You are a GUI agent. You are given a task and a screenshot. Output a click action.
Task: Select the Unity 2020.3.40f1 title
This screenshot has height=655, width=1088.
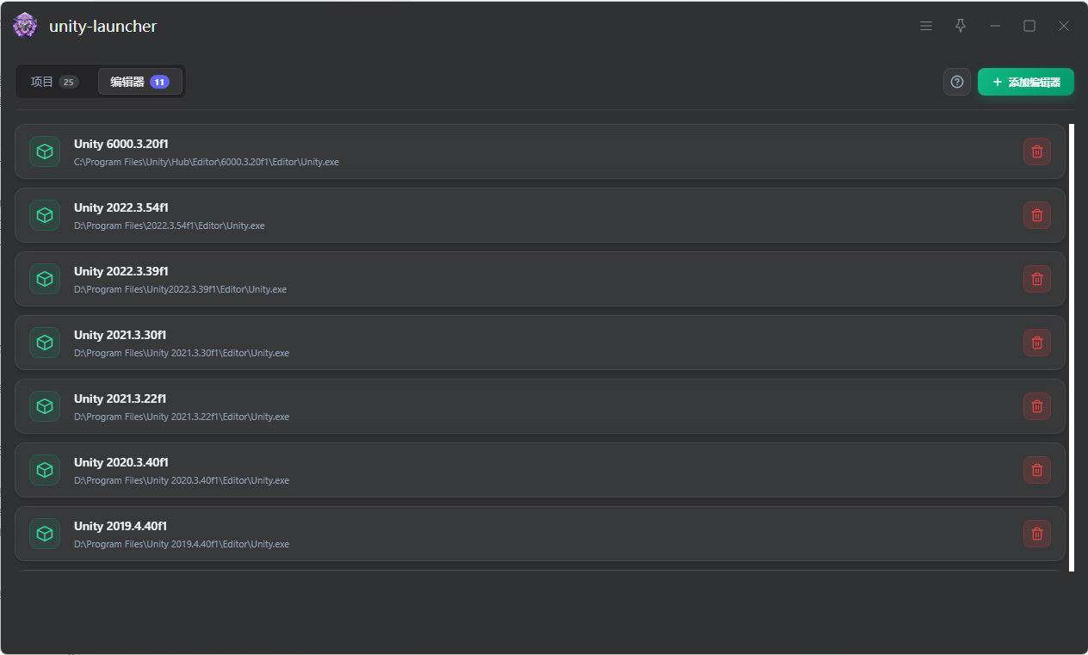click(121, 462)
